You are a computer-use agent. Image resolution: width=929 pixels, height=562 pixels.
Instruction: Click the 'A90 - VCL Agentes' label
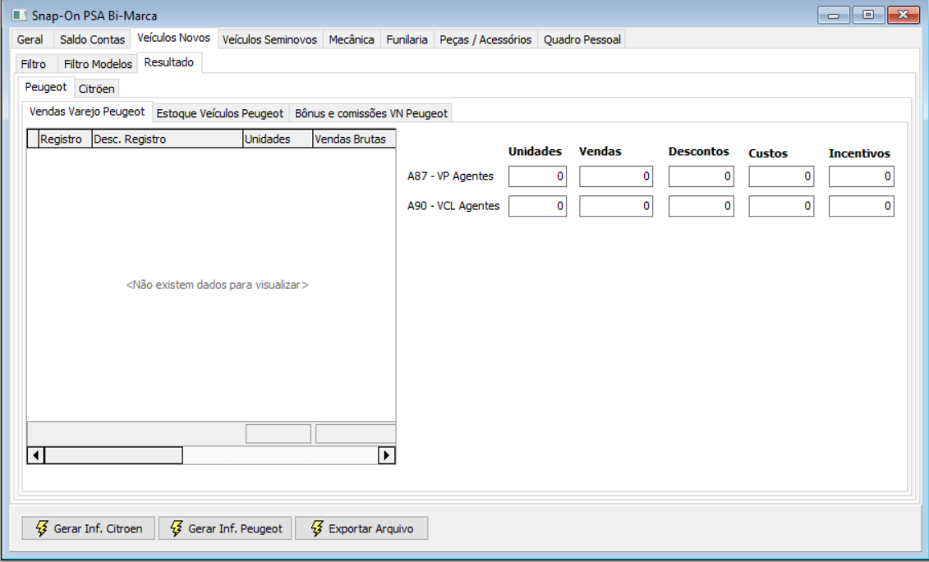click(x=453, y=206)
